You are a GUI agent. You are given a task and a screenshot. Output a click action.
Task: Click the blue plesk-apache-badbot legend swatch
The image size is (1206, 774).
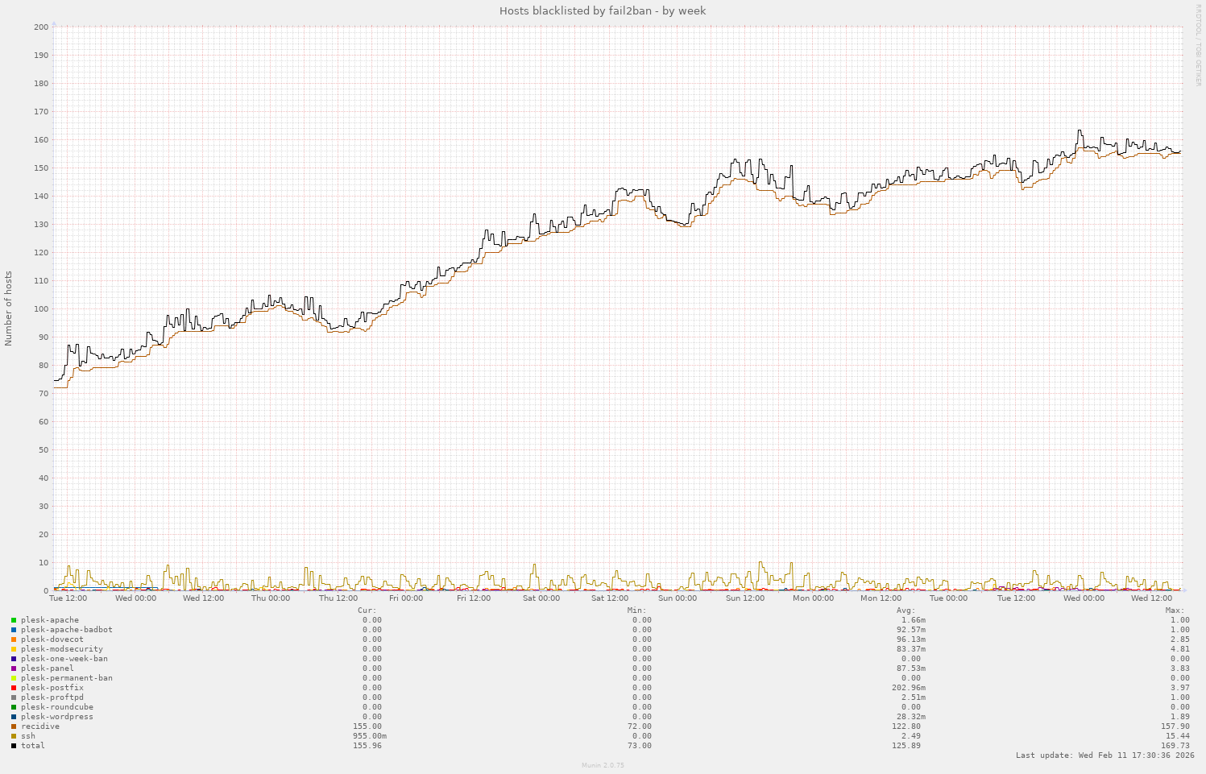(x=14, y=630)
